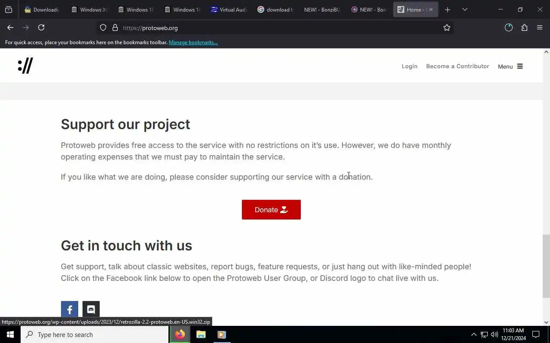Image resolution: width=550 pixels, height=343 pixels.
Task: Open the Firefox account circular icon
Action: [509, 27]
